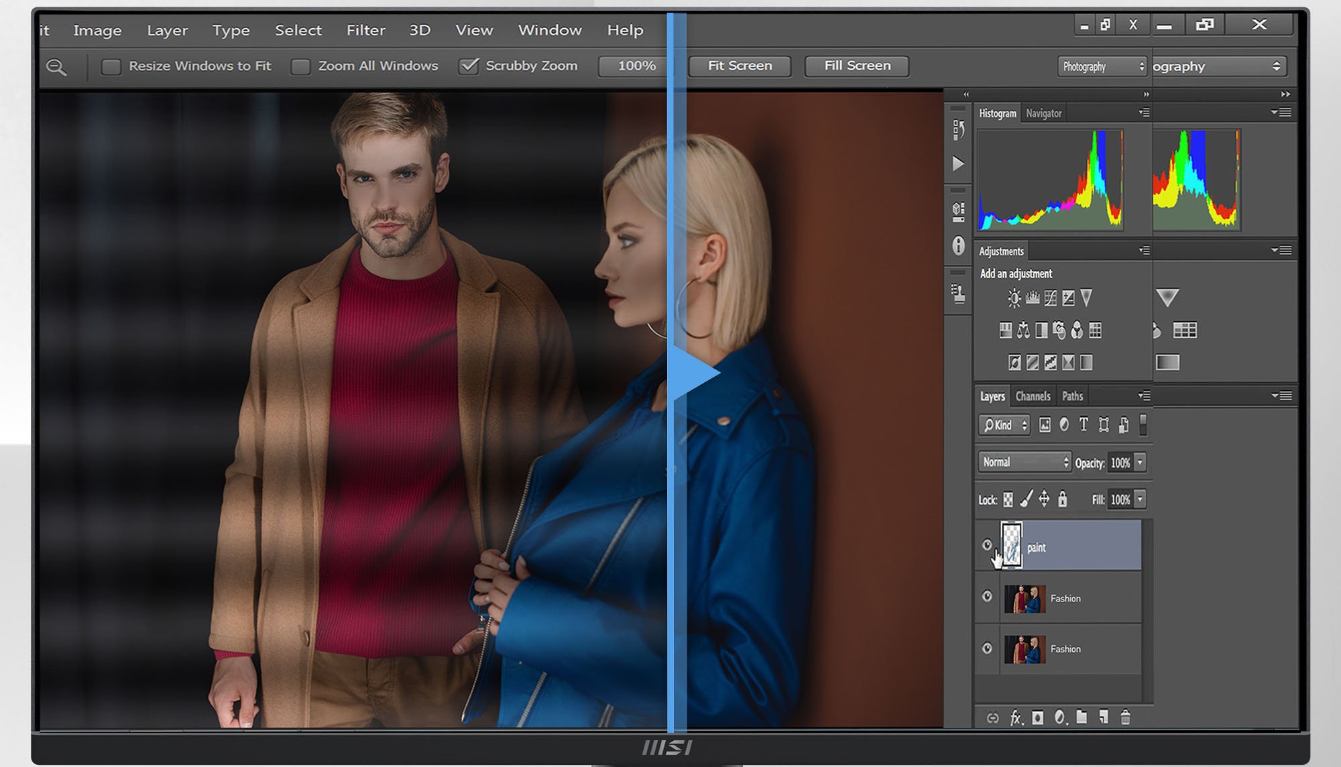Add a Selective Color adjustment
Image resolution: width=1341 pixels, height=767 pixels.
1068,363
